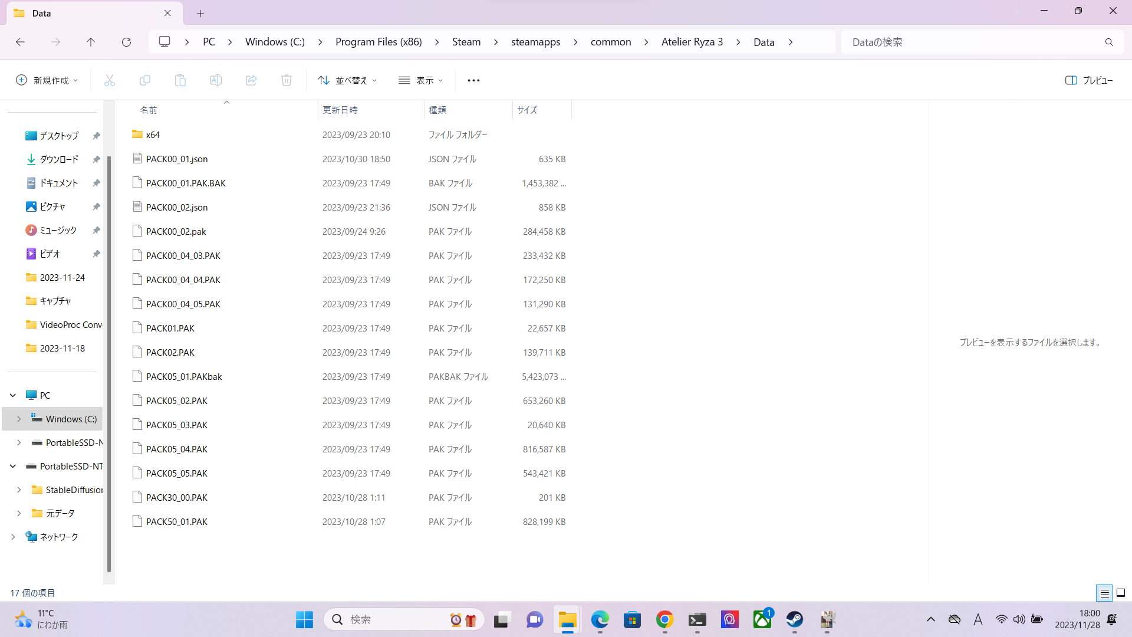The image size is (1132, 637).
Task: Switch to large icons view layout
Action: click(x=1121, y=593)
